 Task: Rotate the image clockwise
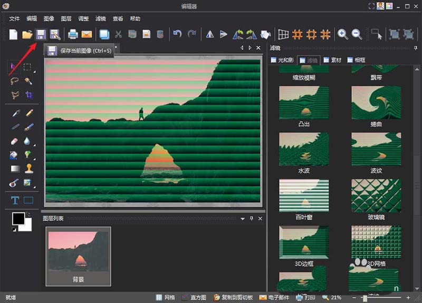pyautogui.click(x=252, y=34)
